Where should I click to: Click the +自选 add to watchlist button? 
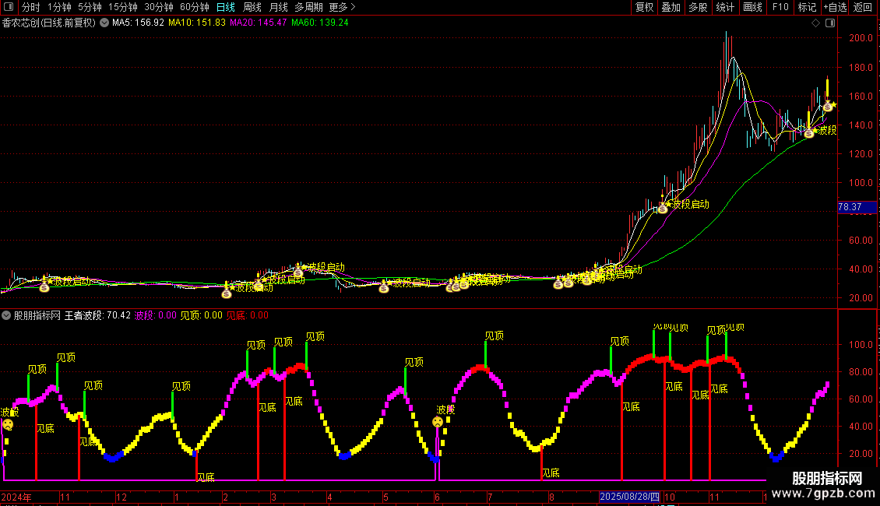click(835, 7)
